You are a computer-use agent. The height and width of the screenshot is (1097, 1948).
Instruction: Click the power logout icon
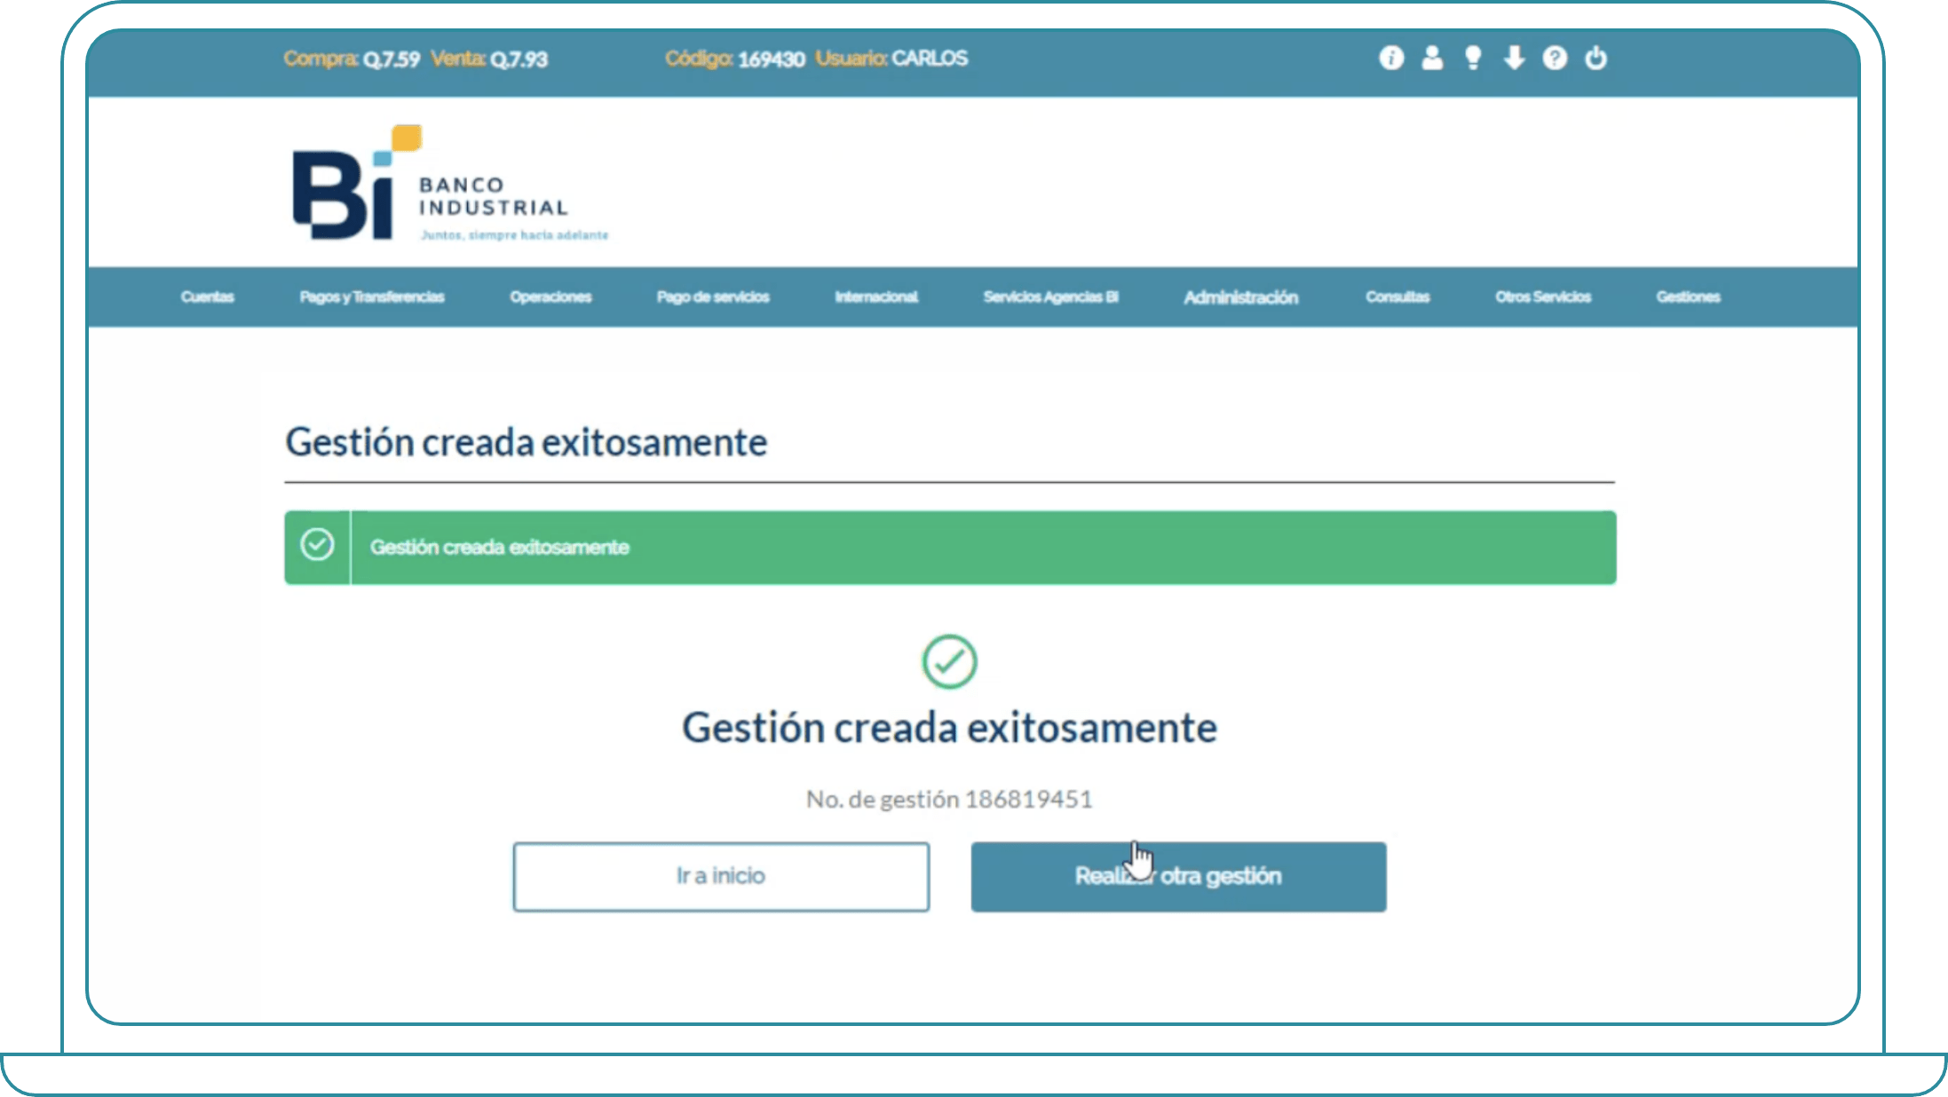(1596, 58)
